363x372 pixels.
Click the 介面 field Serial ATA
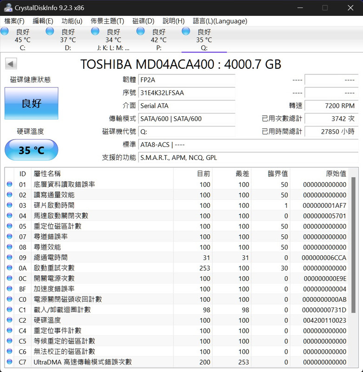click(186, 106)
